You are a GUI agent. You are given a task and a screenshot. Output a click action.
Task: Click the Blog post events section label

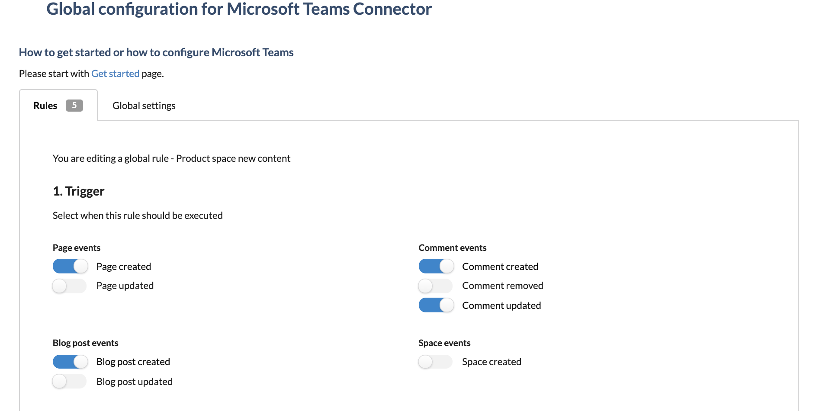pos(85,343)
